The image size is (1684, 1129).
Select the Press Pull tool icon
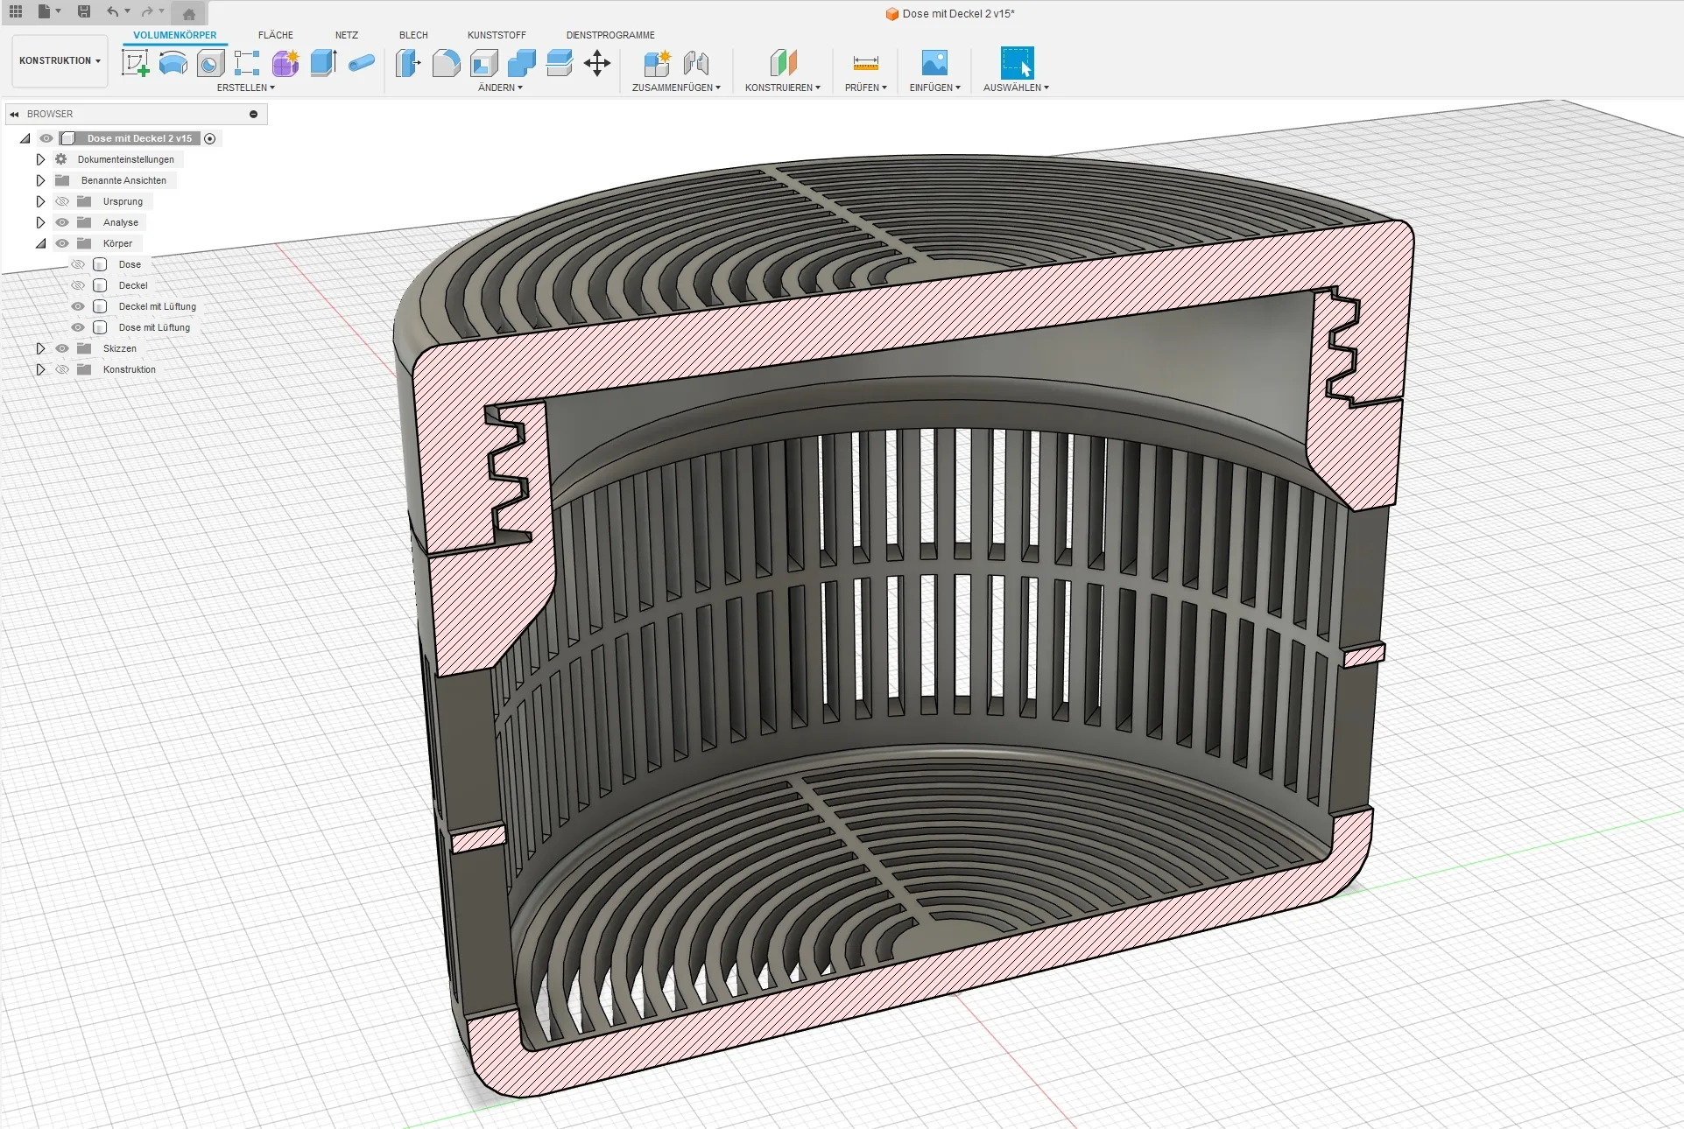(408, 63)
